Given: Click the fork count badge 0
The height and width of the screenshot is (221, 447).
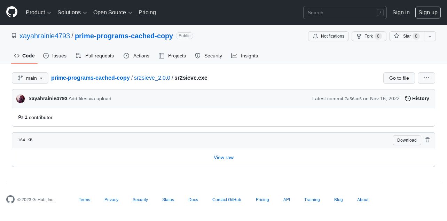Looking at the screenshot, I should pyautogui.click(x=378, y=36).
